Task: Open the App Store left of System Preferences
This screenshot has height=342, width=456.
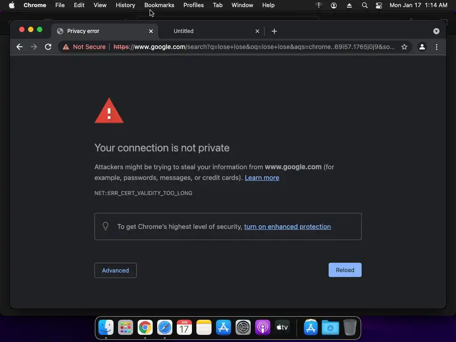Action: point(224,327)
